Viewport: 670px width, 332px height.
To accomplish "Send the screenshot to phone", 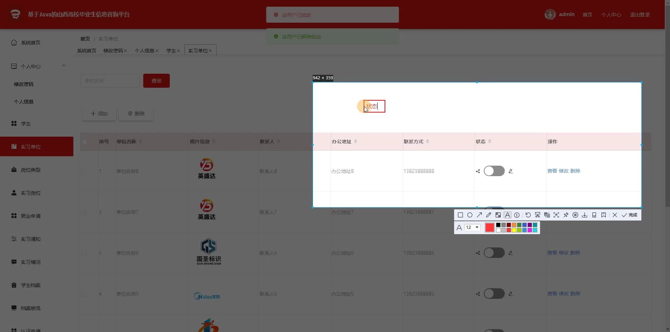I will [x=594, y=215].
